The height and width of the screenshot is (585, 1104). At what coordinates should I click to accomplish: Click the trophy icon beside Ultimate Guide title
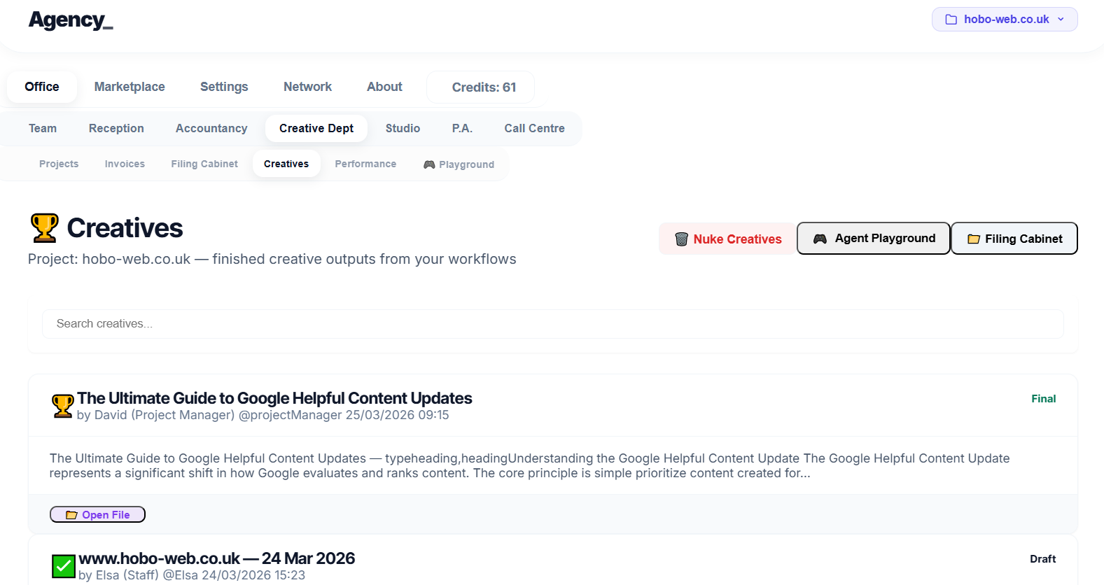tap(63, 406)
